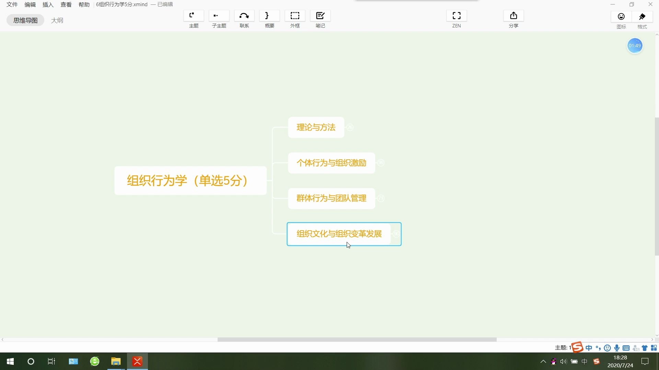Click the battery status tray icon
659x370 pixels.
click(x=574, y=361)
